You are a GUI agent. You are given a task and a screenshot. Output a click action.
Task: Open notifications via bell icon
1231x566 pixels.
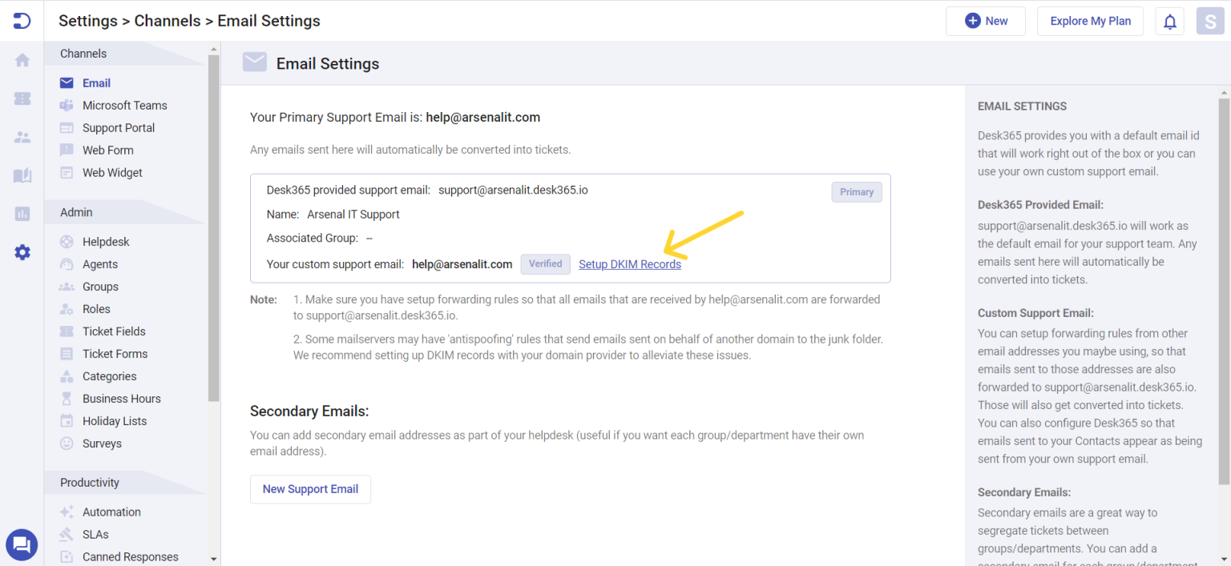1169,21
